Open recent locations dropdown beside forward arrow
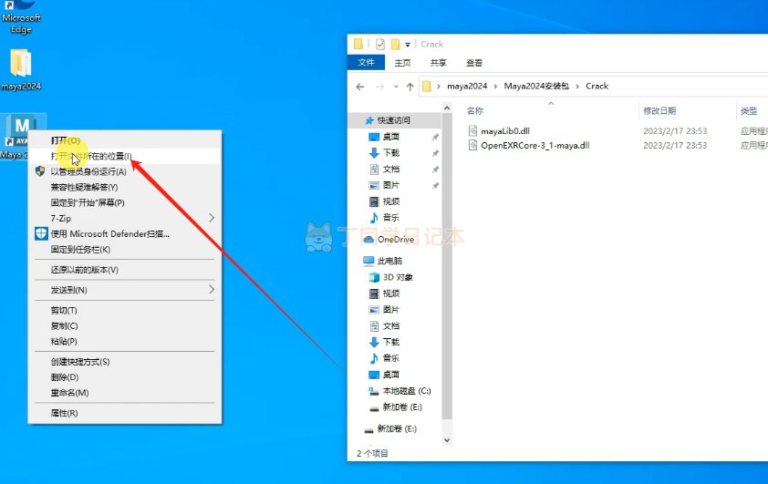The height and width of the screenshot is (484, 768). click(x=396, y=87)
